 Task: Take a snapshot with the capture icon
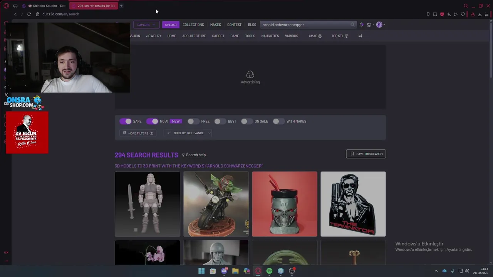tap(435, 14)
